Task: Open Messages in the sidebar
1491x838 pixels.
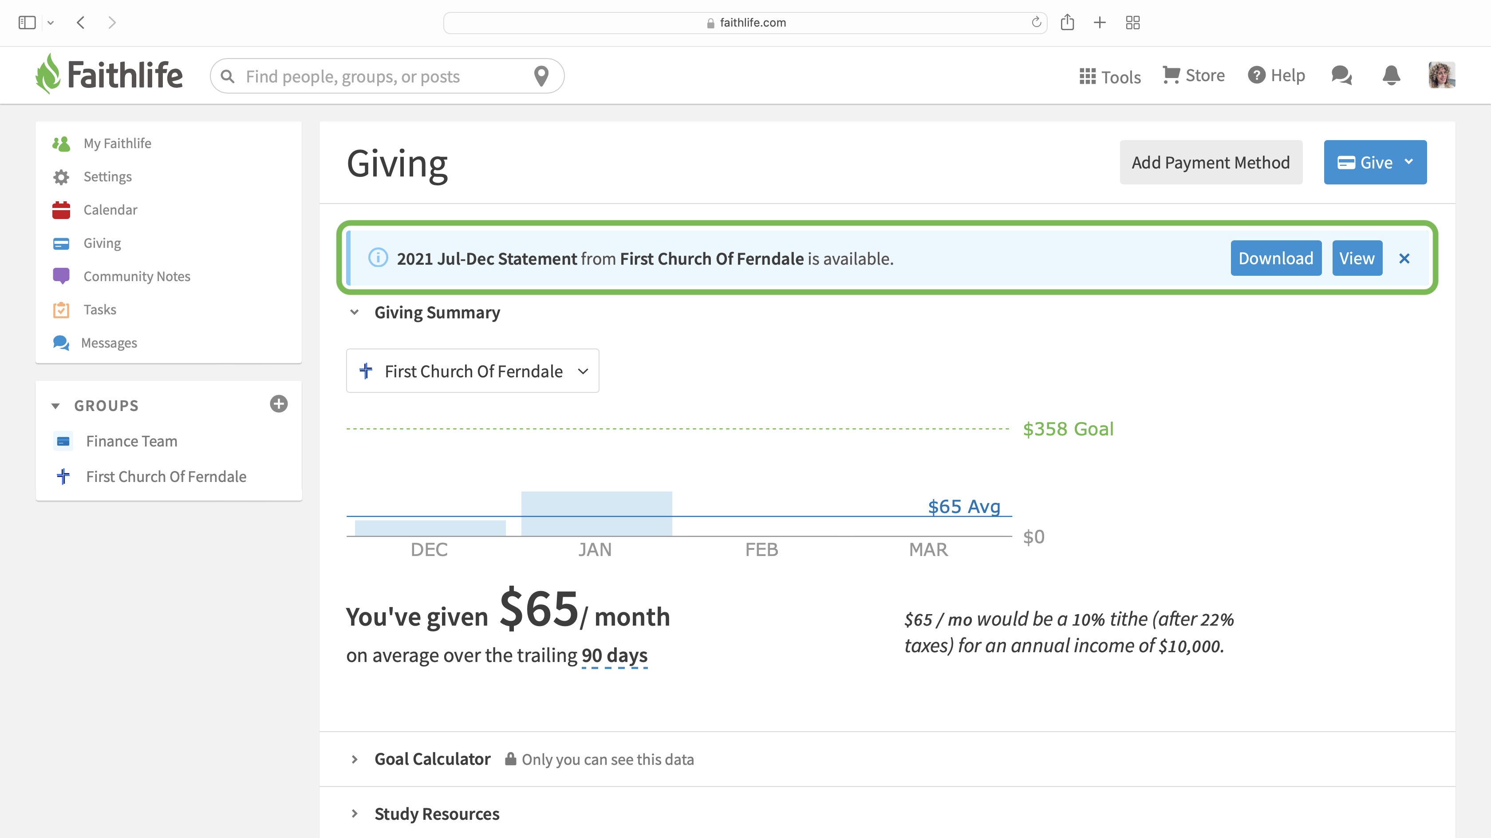Action: pyautogui.click(x=110, y=343)
